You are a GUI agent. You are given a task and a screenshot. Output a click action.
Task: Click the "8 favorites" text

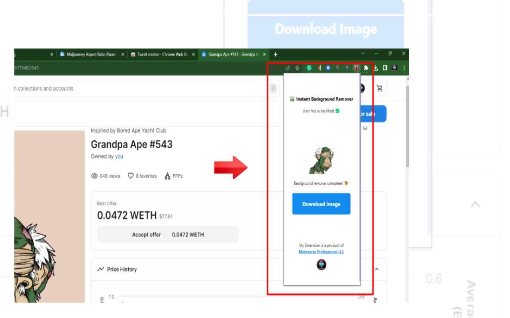pyautogui.click(x=146, y=176)
